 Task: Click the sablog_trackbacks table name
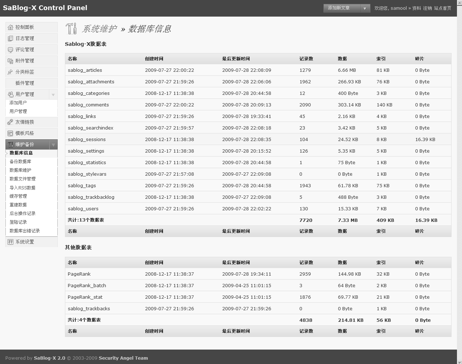pos(89,309)
